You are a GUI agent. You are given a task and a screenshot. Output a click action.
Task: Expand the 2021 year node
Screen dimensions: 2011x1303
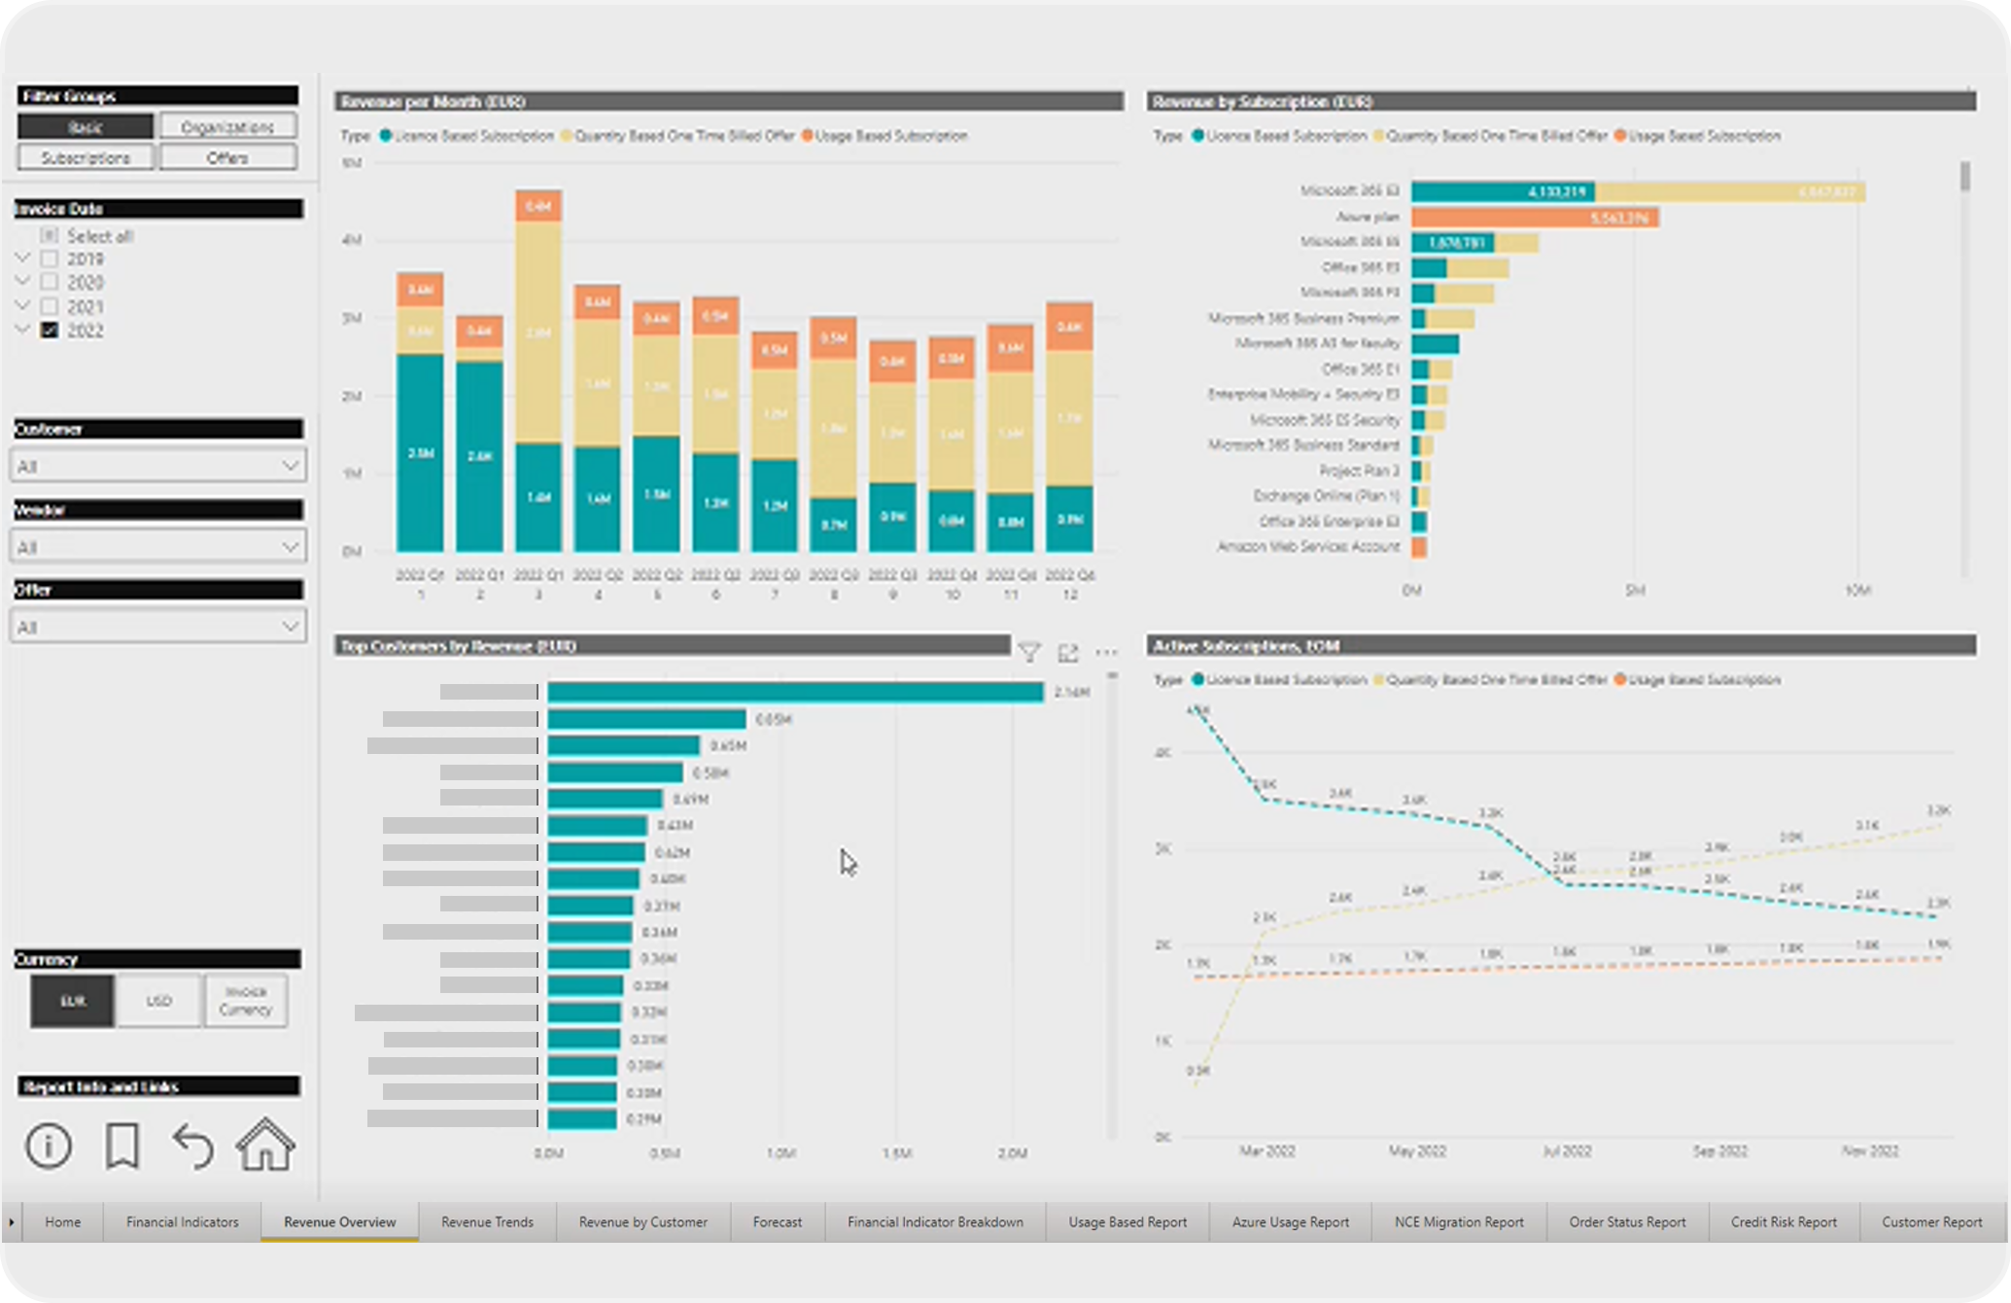[x=23, y=306]
